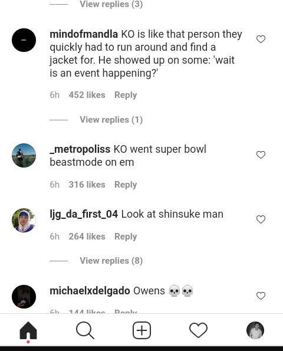Expand View replies (8) thread
Image resolution: width=283 pixels, height=351 pixels.
111,261
